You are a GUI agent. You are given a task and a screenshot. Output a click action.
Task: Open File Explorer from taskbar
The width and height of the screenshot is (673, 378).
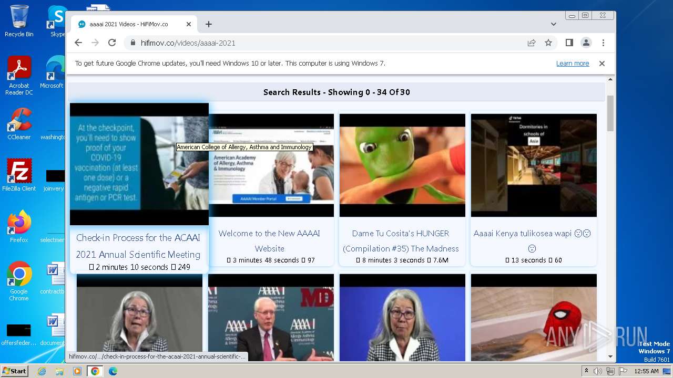click(x=59, y=371)
